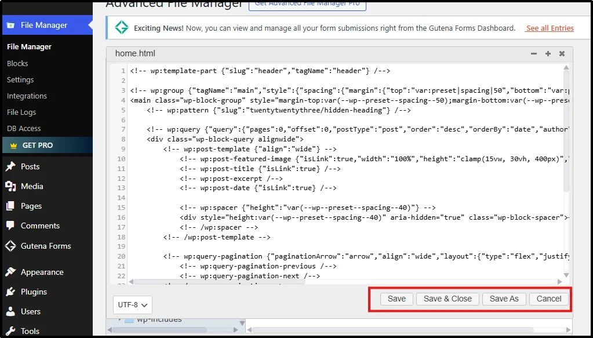Image resolution: width=593 pixels, height=338 pixels.
Task: Click the wp:post-date code line
Action: pyautogui.click(x=259, y=188)
